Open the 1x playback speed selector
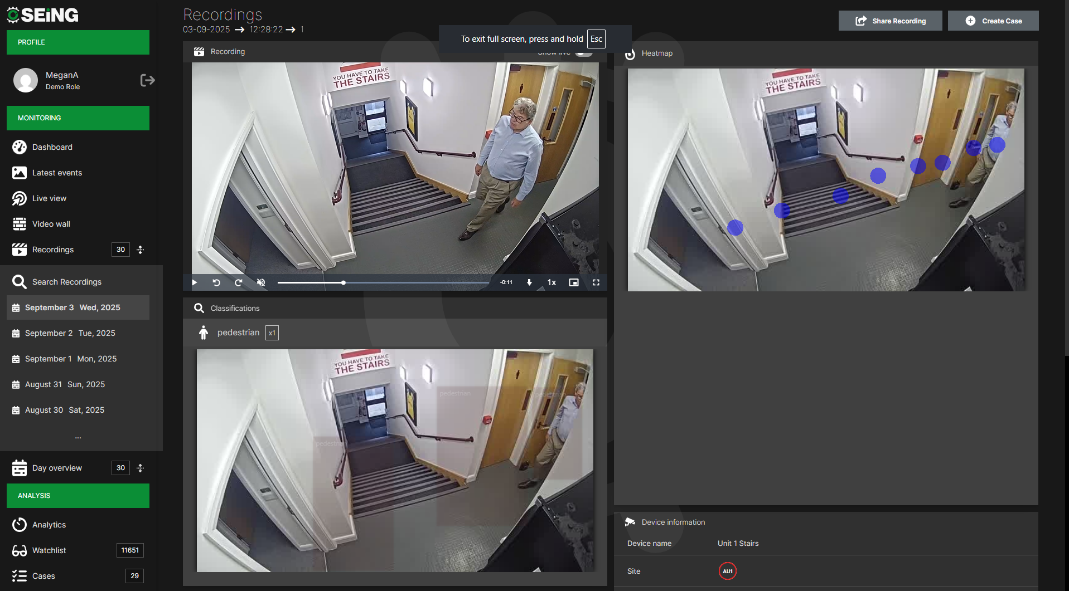 click(x=551, y=282)
